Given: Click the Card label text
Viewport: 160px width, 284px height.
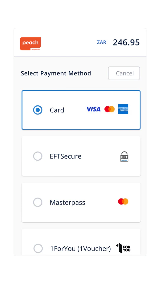Looking at the screenshot, I should [57, 110].
